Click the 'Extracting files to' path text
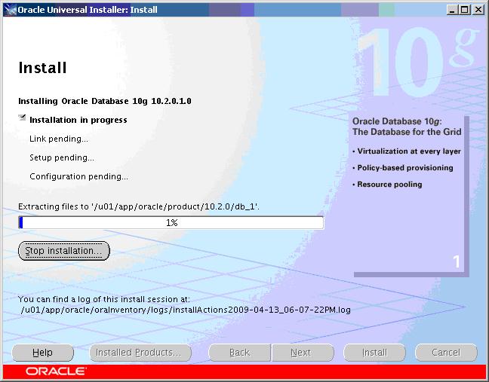 click(x=139, y=206)
